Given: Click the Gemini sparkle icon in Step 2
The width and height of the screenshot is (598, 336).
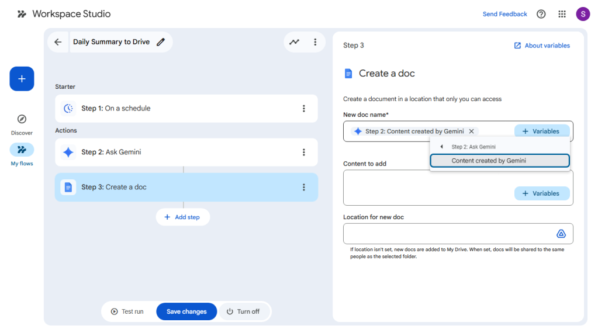Looking at the screenshot, I should coord(68,152).
